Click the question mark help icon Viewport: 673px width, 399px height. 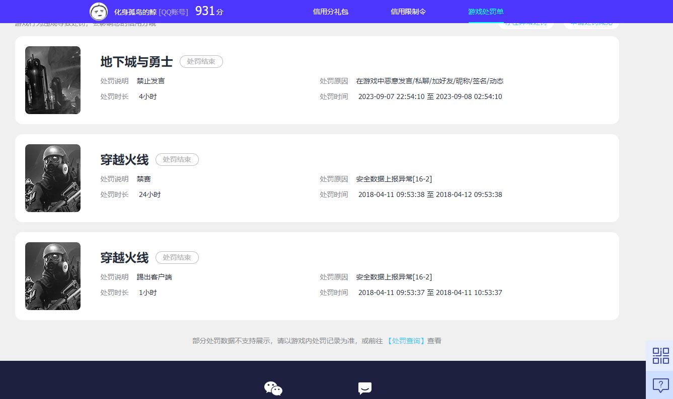[x=660, y=385]
